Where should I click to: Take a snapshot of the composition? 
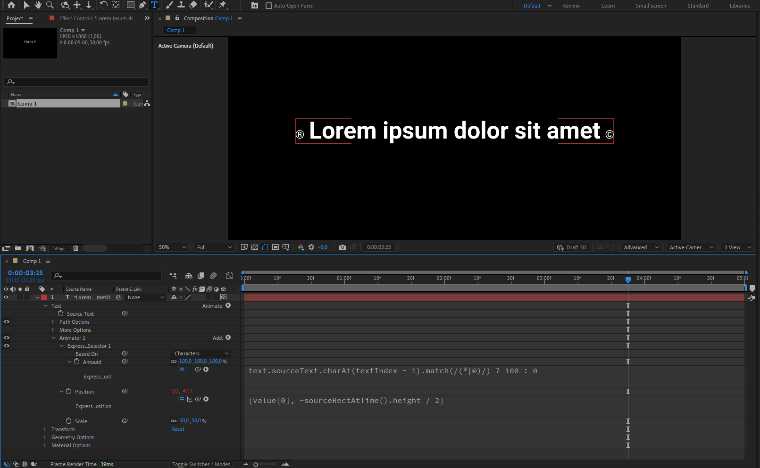pyautogui.click(x=342, y=247)
